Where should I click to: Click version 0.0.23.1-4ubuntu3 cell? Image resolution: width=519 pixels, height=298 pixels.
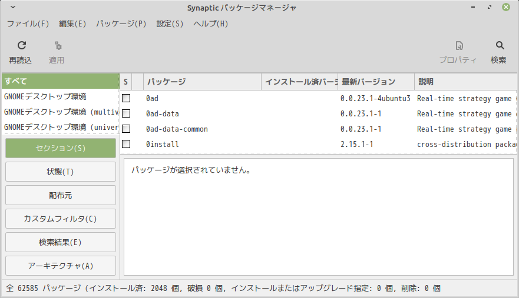pos(375,99)
